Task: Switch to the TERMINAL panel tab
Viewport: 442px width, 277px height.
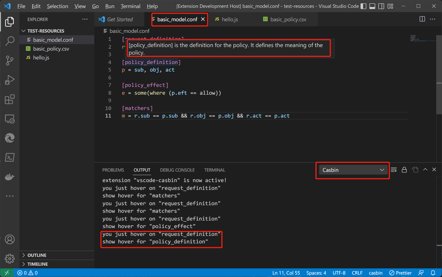Action: pos(215,170)
